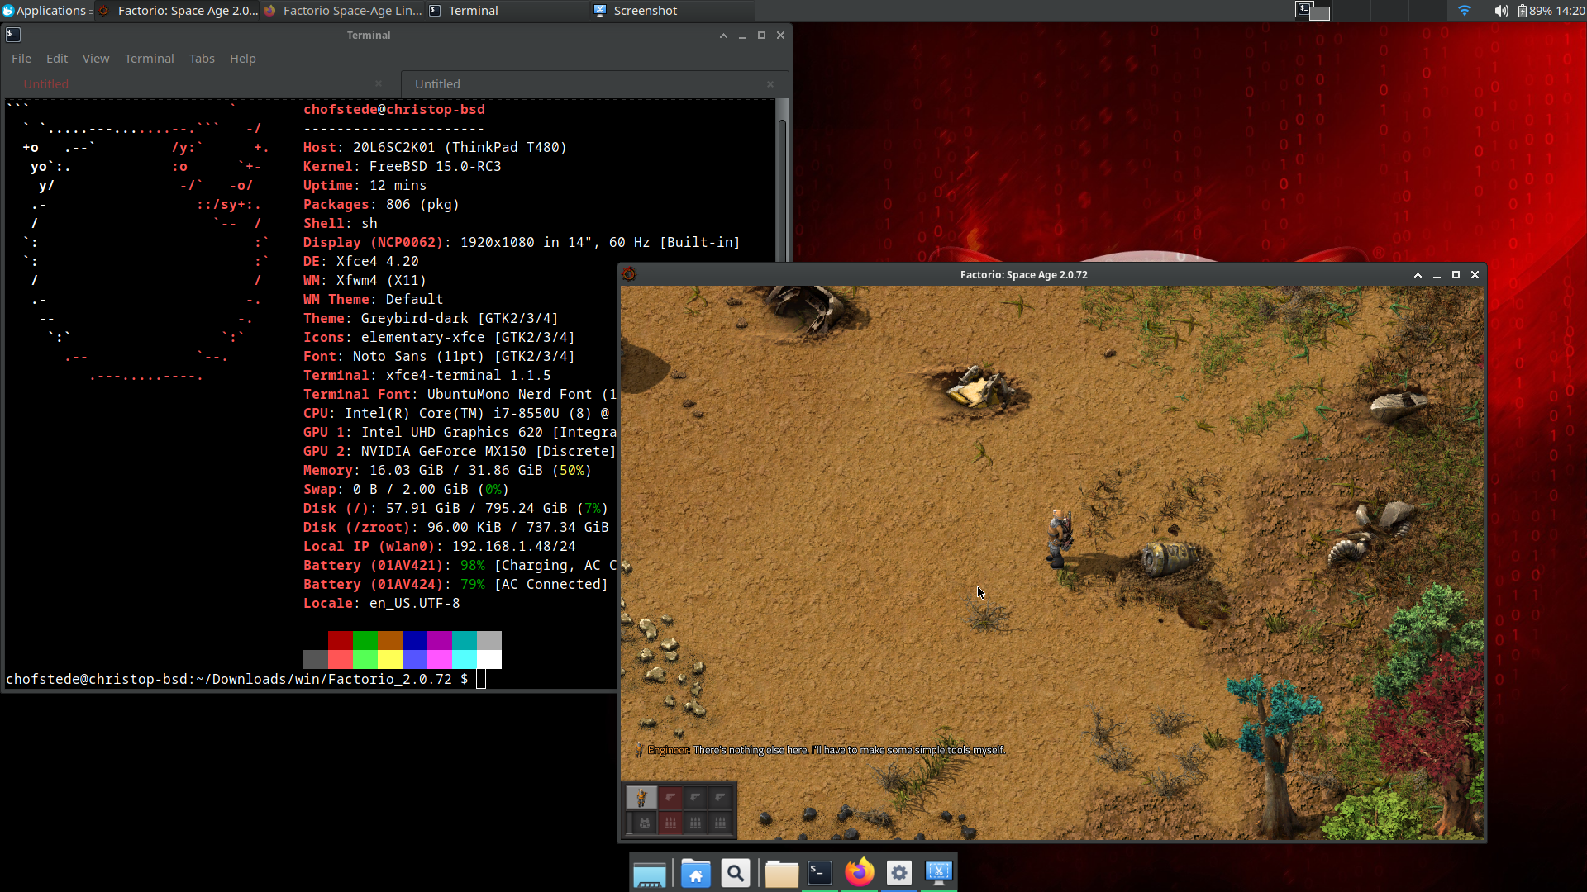Open the Screenshot tool from the dock
This screenshot has height=892, width=1587.
939,872
